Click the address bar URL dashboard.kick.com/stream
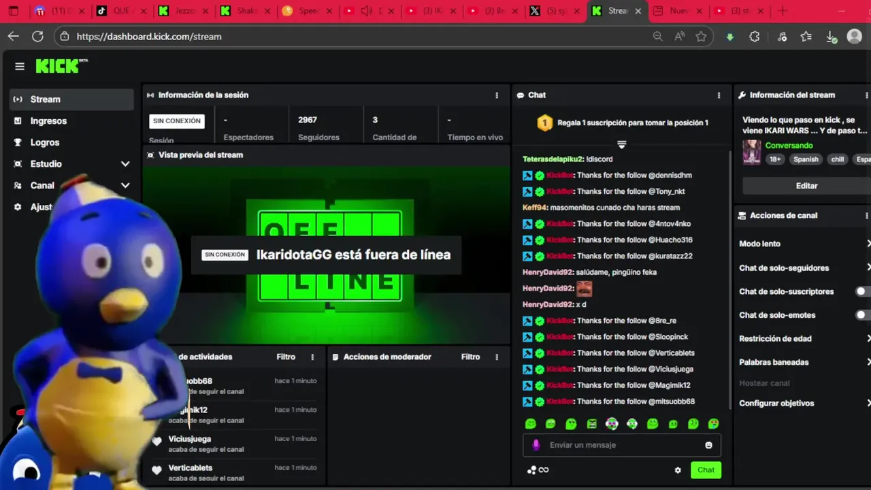The height and width of the screenshot is (490, 871). coord(149,37)
